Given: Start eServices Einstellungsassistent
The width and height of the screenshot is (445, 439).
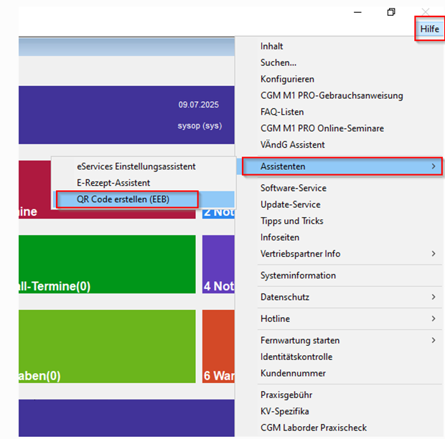Looking at the screenshot, I should click(136, 166).
